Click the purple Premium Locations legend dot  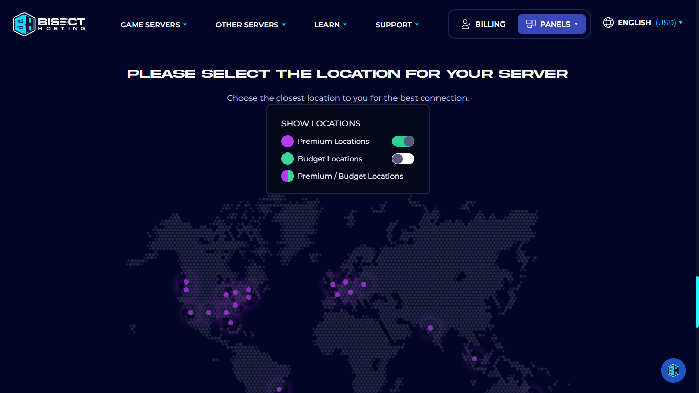(287, 141)
